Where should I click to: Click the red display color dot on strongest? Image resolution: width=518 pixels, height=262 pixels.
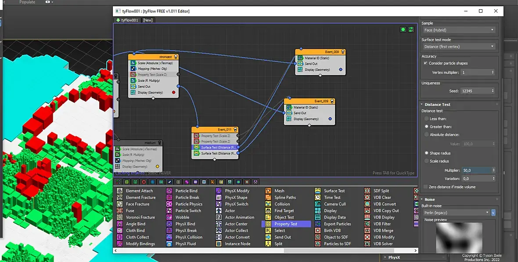pyautogui.click(x=174, y=93)
